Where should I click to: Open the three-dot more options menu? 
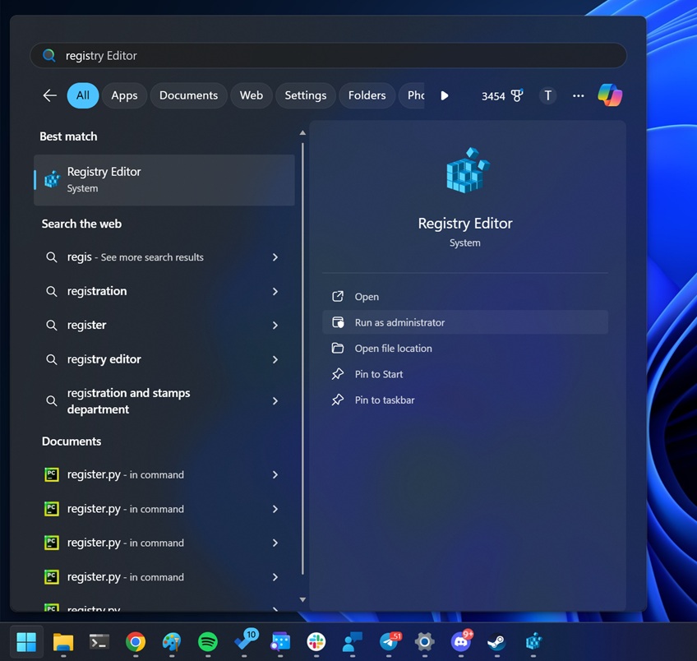tap(579, 95)
